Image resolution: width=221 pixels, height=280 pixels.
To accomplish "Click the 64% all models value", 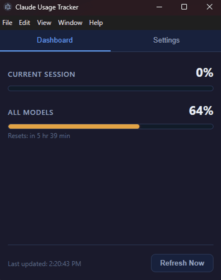I will 201,111.
